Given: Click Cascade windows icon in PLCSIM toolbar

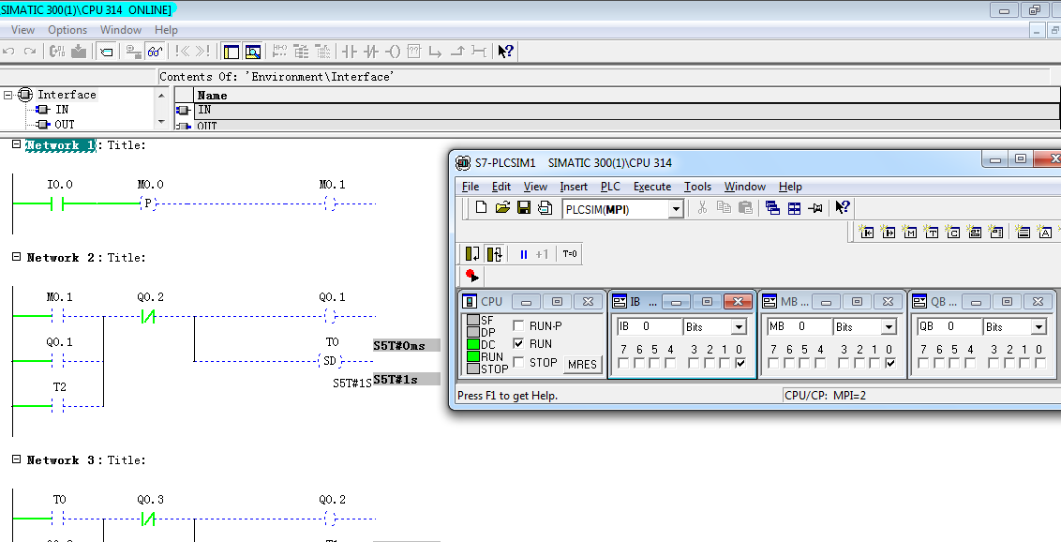Looking at the screenshot, I should click(772, 208).
